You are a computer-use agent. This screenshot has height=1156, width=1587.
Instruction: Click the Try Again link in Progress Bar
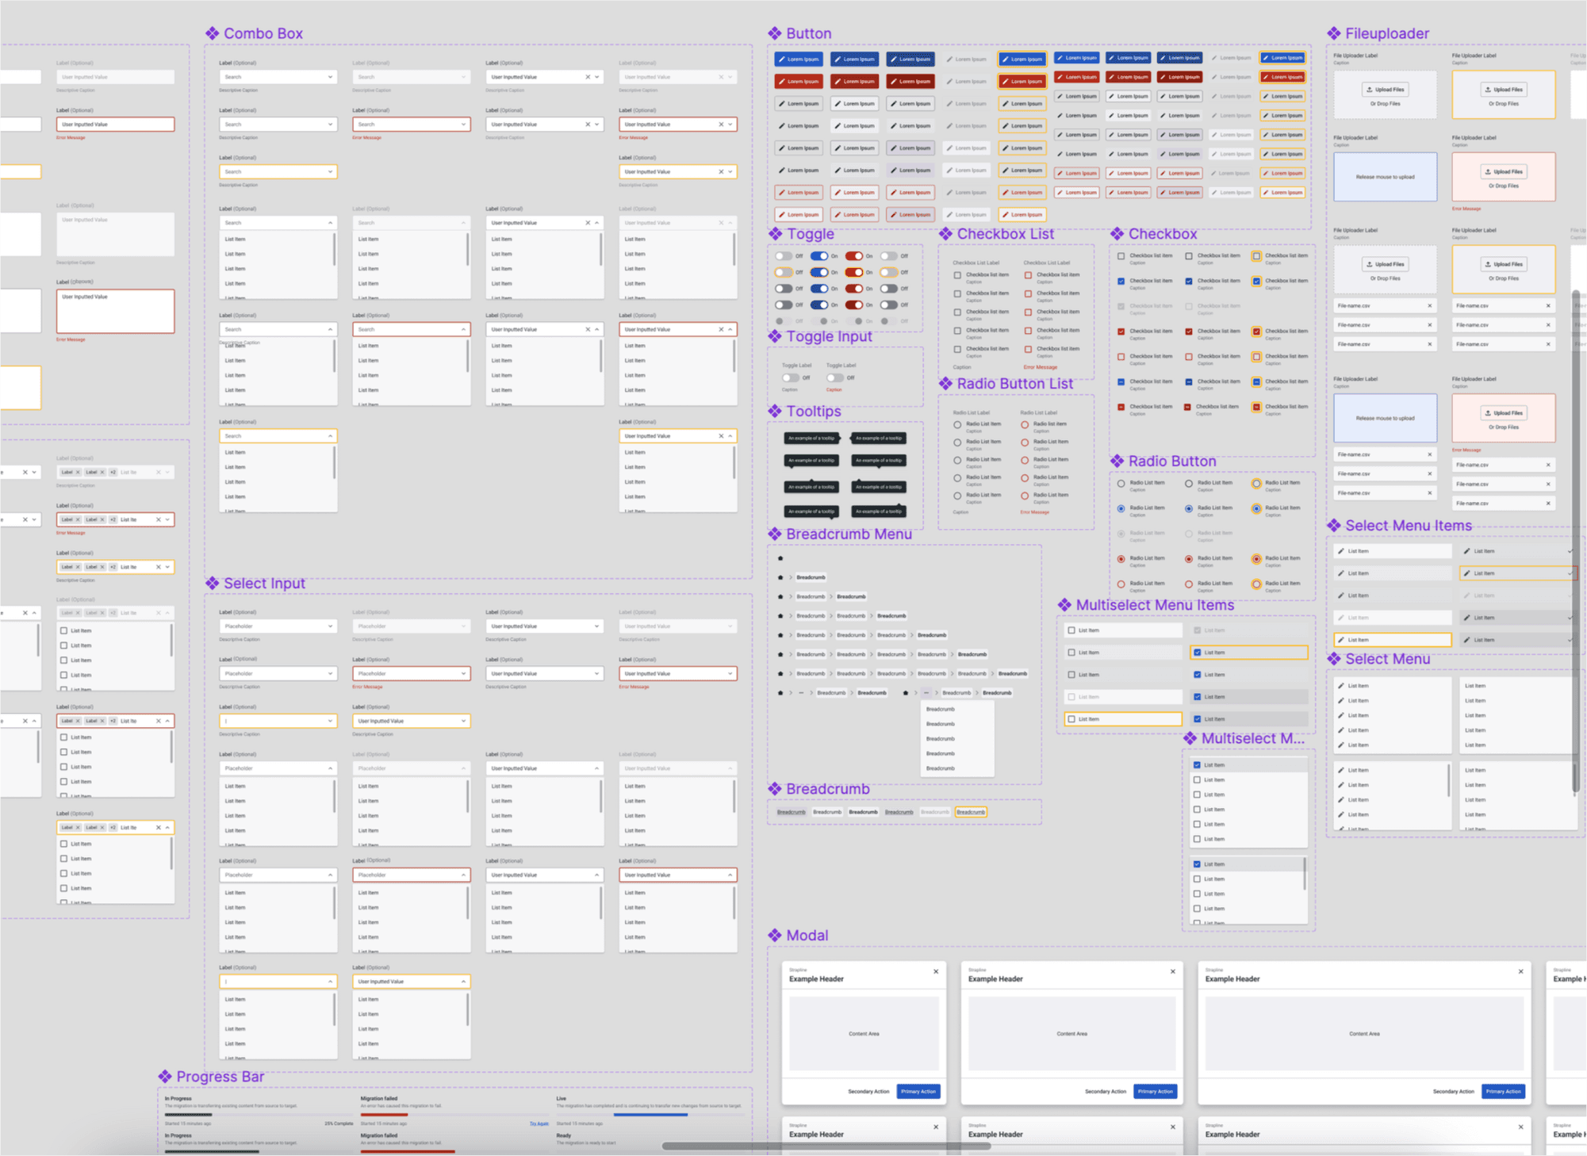[539, 1123]
